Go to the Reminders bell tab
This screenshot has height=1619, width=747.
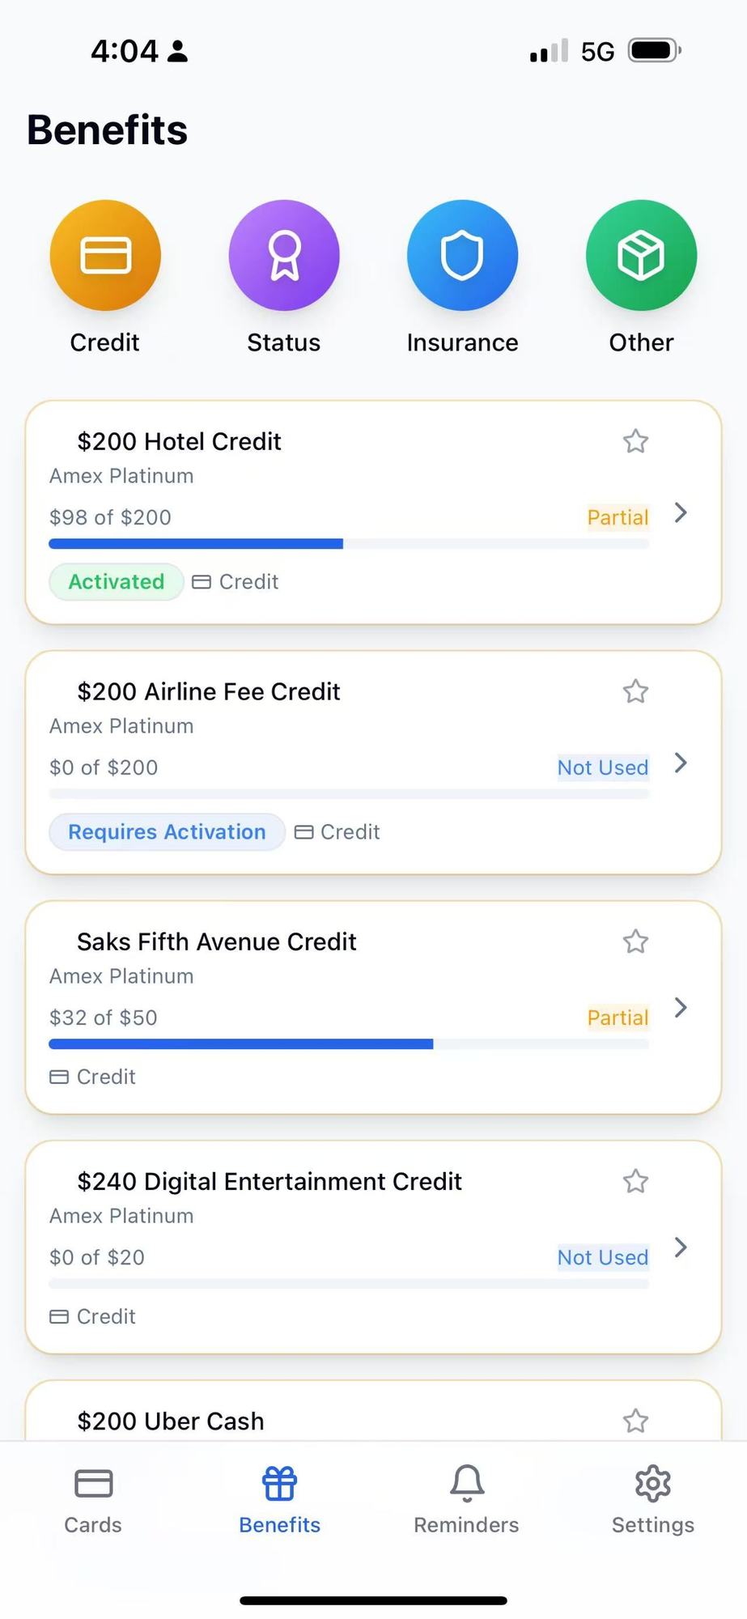pos(466,1501)
